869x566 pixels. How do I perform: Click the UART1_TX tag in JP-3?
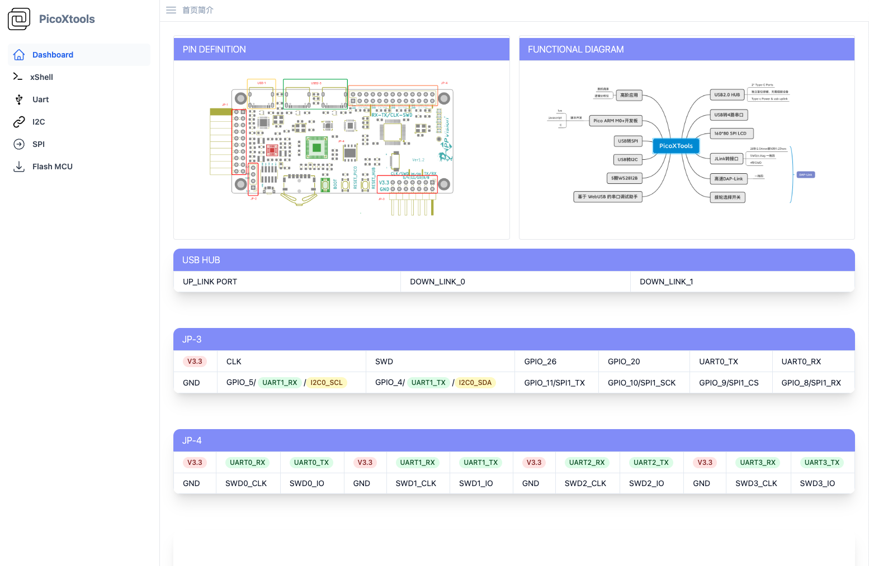[428, 383]
